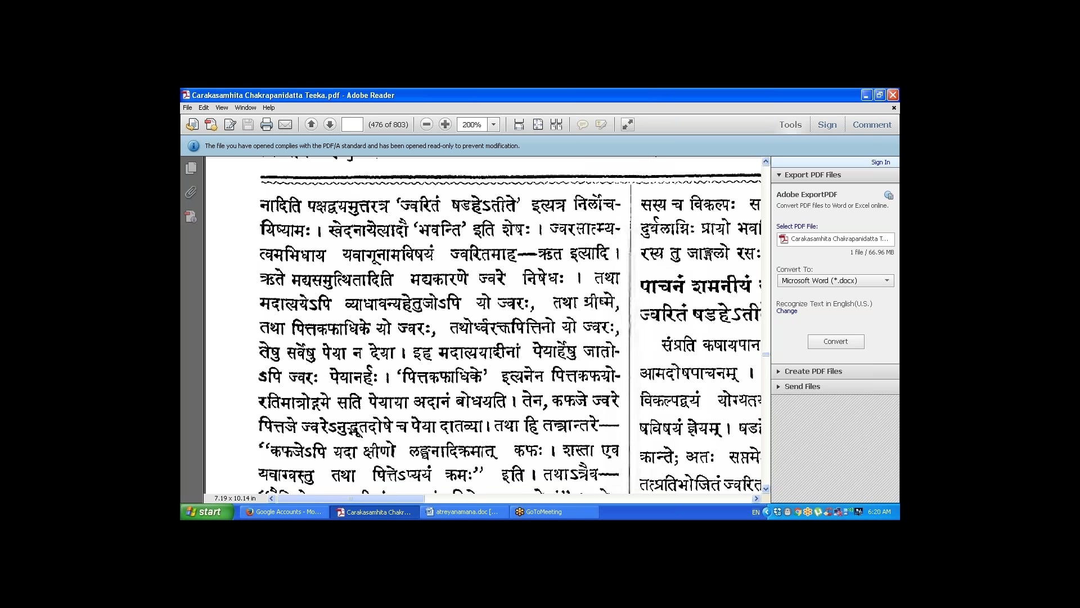Open the View menu
1080x608 pixels.
click(x=222, y=108)
